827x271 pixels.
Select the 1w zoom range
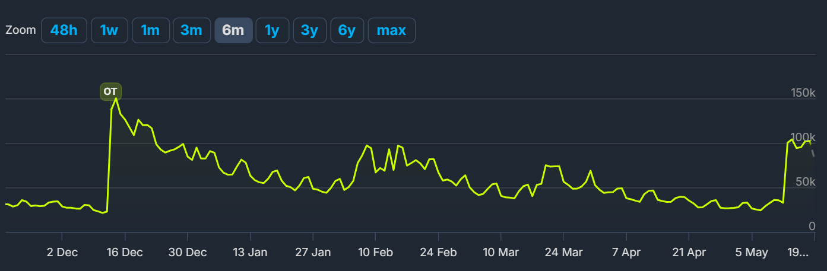pos(109,30)
